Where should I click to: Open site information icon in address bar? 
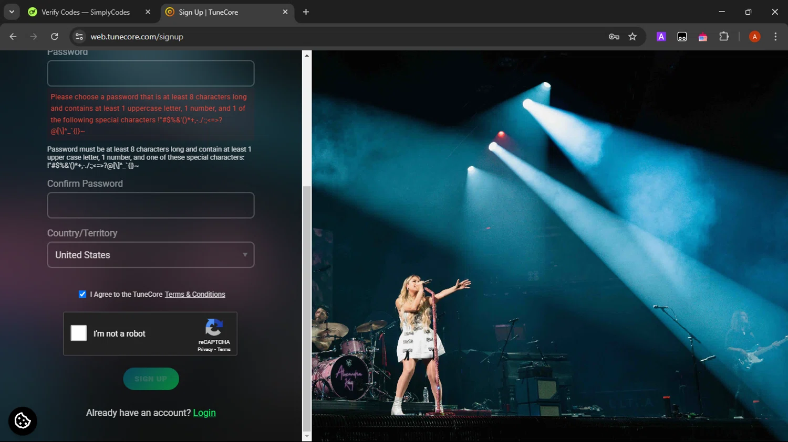[x=79, y=37]
